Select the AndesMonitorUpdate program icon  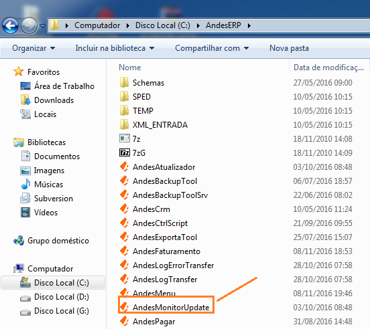pyautogui.click(x=124, y=307)
